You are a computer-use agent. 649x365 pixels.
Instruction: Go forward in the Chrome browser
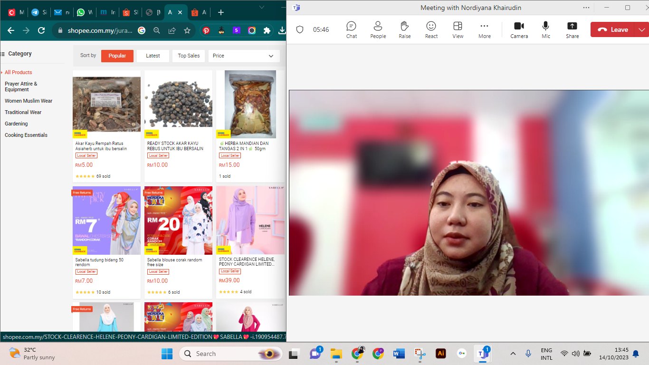pos(26,30)
